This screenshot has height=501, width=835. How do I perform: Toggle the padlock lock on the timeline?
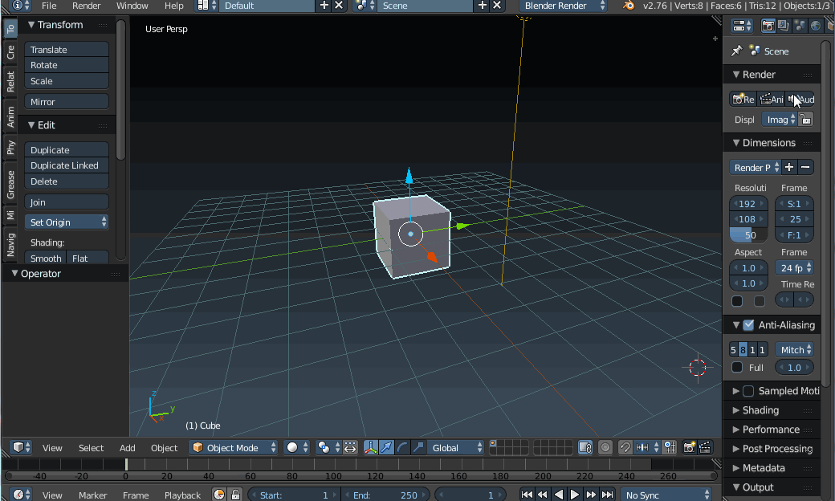pos(235,495)
